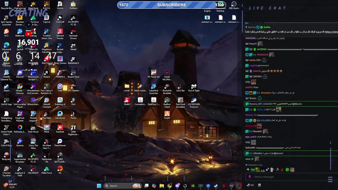Open the Discord desktop shortcut
Viewport: 338px width, 190px height.
[20, 74]
